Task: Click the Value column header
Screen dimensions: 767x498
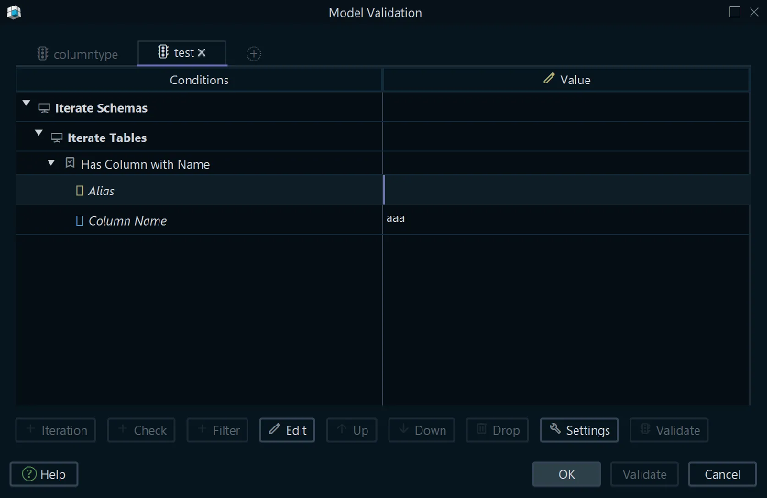Action: coord(566,80)
